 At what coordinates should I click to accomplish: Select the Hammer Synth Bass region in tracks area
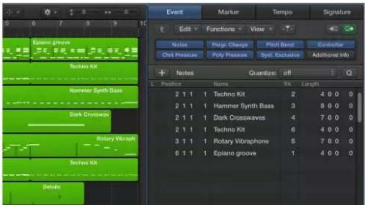coord(70,97)
